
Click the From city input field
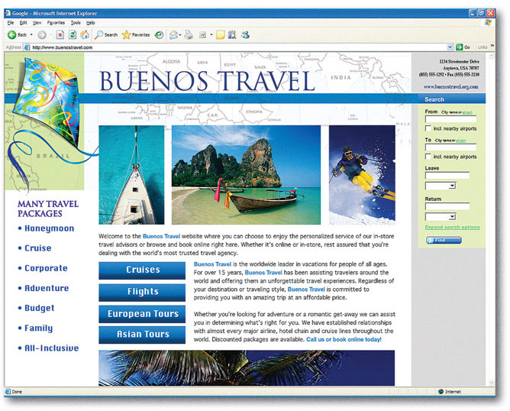pyautogui.click(x=450, y=119)
